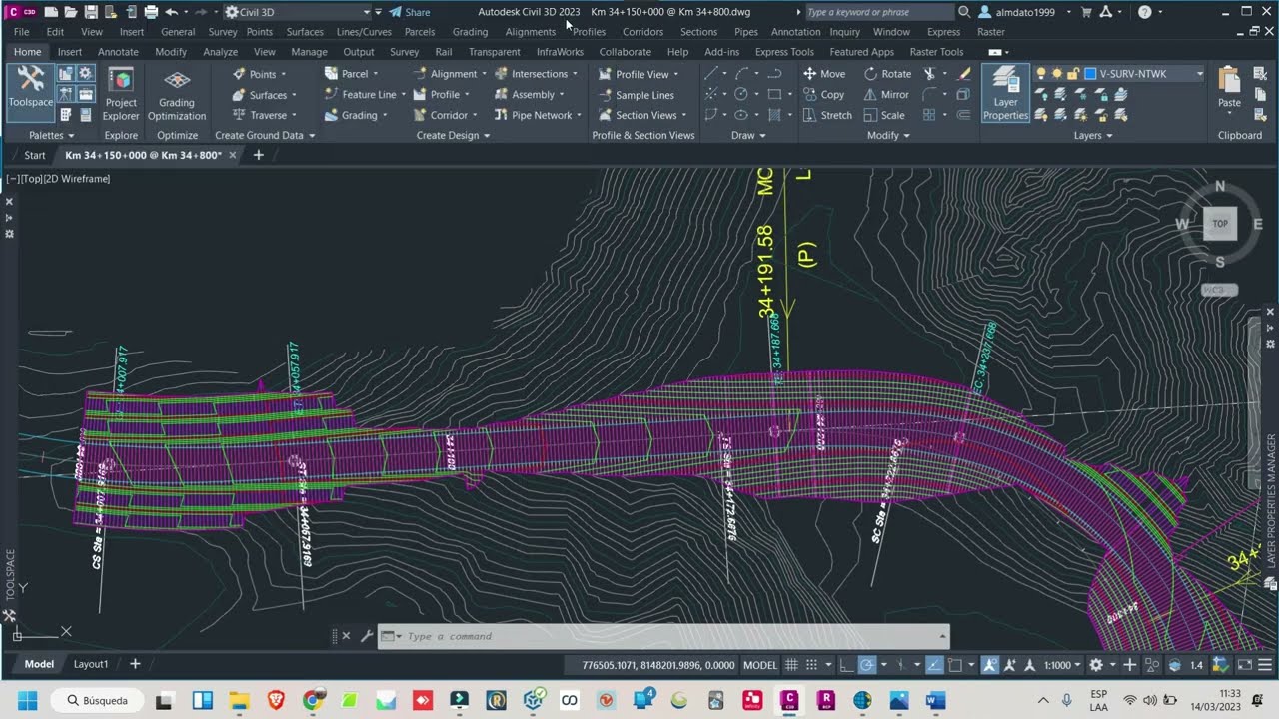1279x719 pixels.
Task: Click the Clean Screen icon in status bar
Action: (x=1243, y=665)
